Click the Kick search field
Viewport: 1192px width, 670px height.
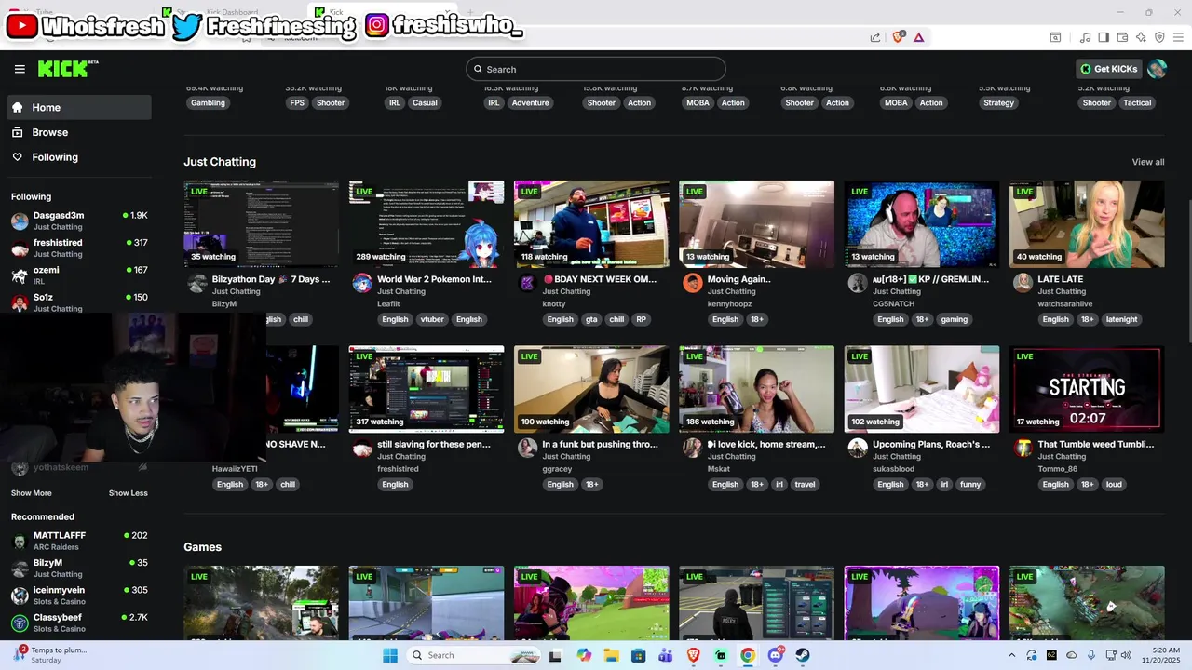(596, 69)
